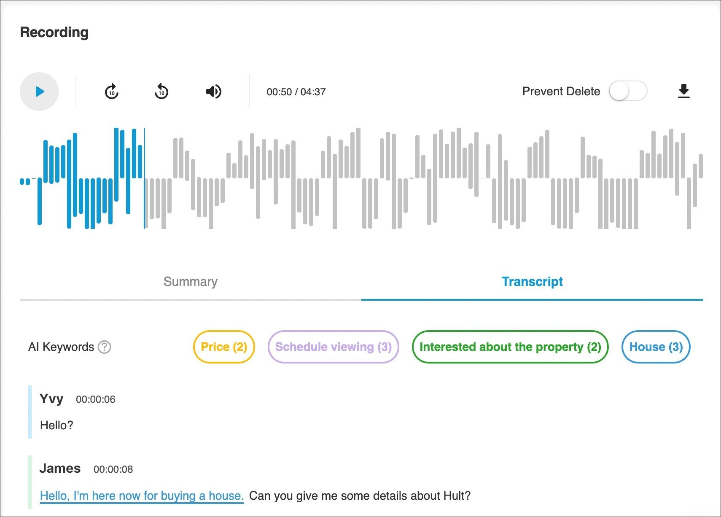Jump to Yvy's 00:00:06 timestamp

[95, 399]
